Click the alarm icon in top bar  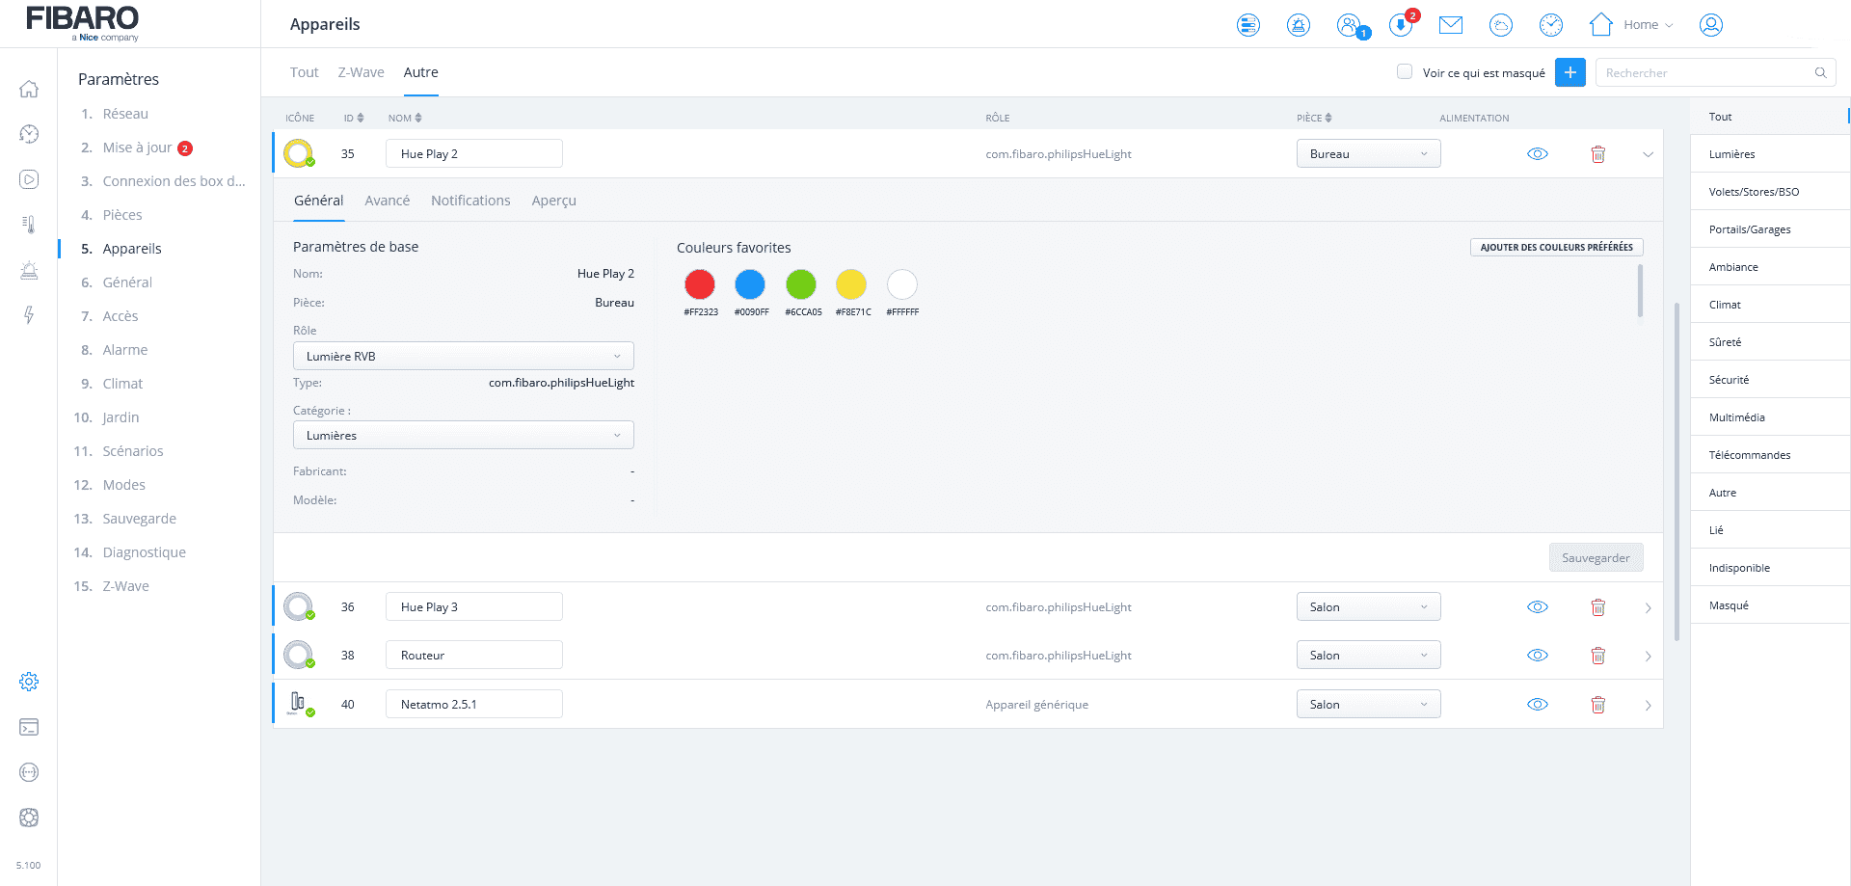click(x=1299, y=25)
